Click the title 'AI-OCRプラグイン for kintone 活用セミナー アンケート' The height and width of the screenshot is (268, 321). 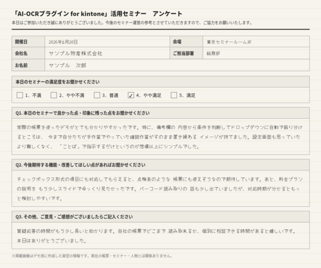tap(97, 14)
